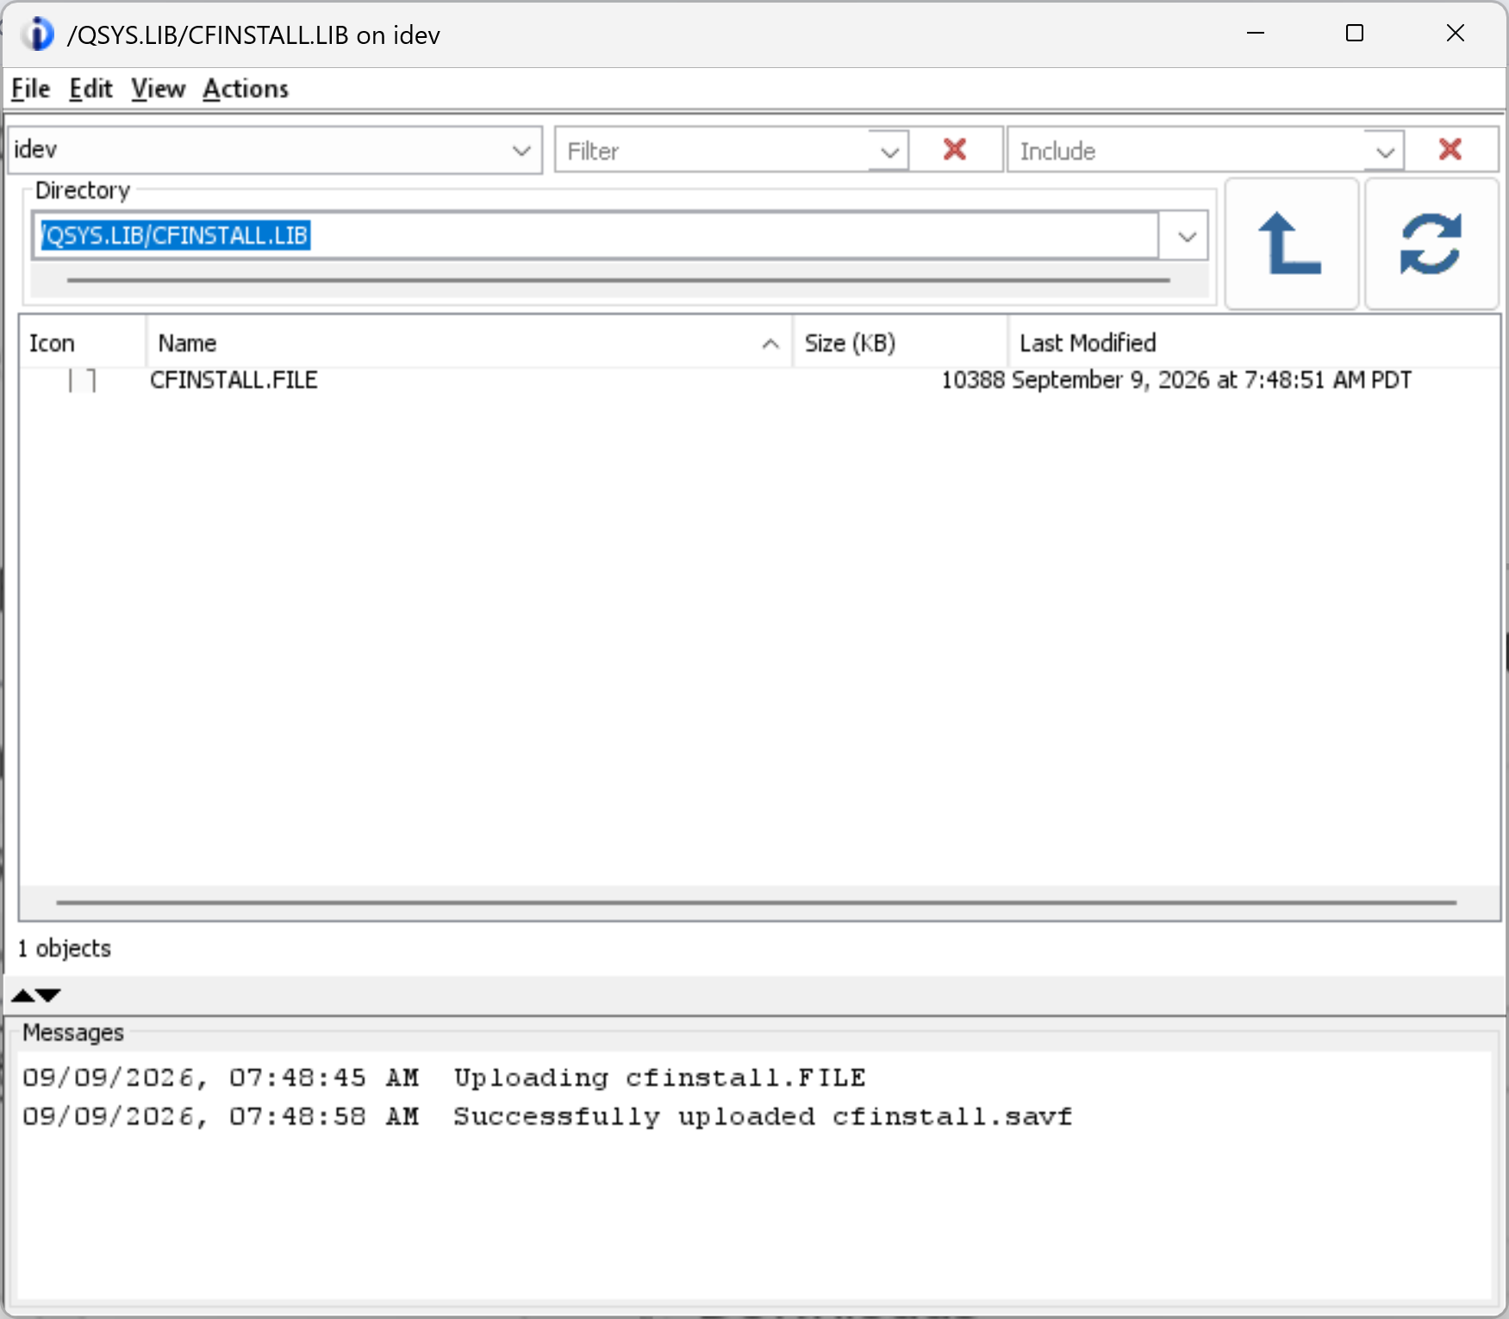
Task: Clear the Include field with red X
Action: coord(1450,150)
